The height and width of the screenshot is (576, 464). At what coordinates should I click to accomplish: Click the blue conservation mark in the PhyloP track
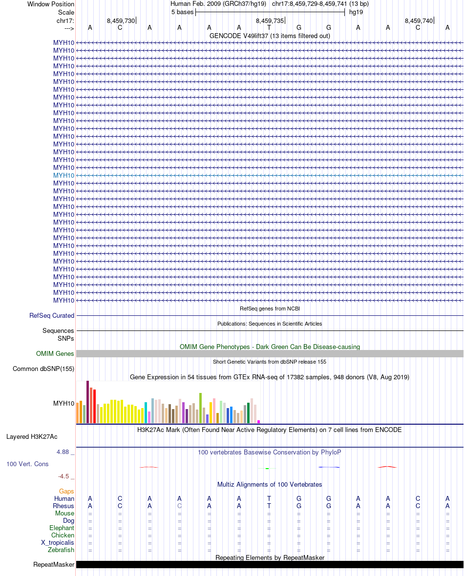point(329,467)
